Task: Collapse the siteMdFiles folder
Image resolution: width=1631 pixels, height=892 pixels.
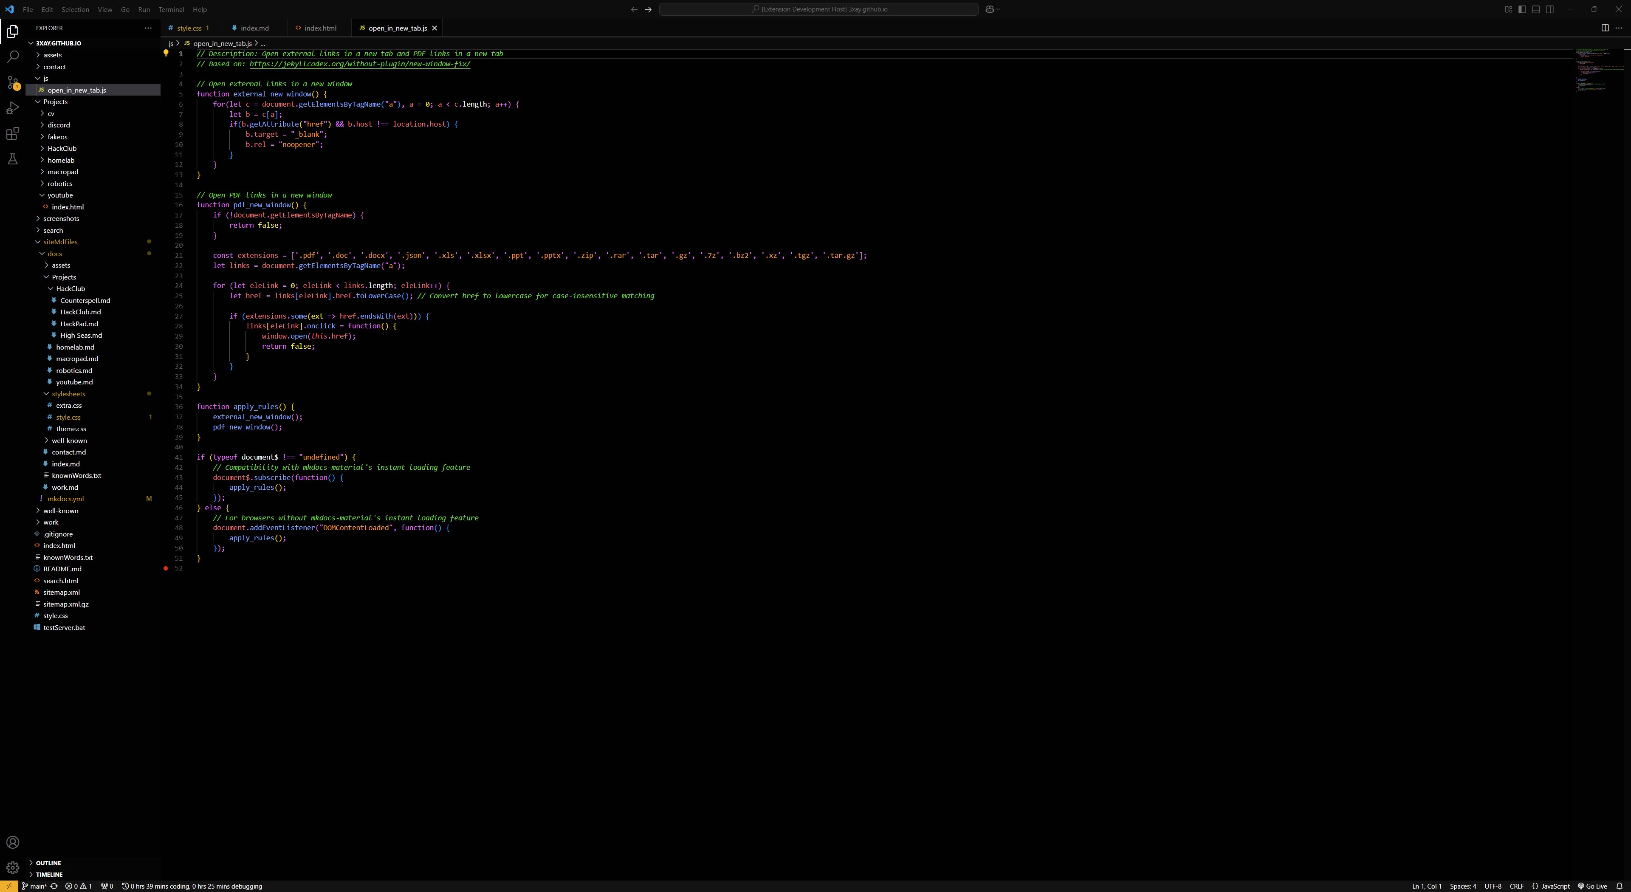Action: tap(60, 242)
